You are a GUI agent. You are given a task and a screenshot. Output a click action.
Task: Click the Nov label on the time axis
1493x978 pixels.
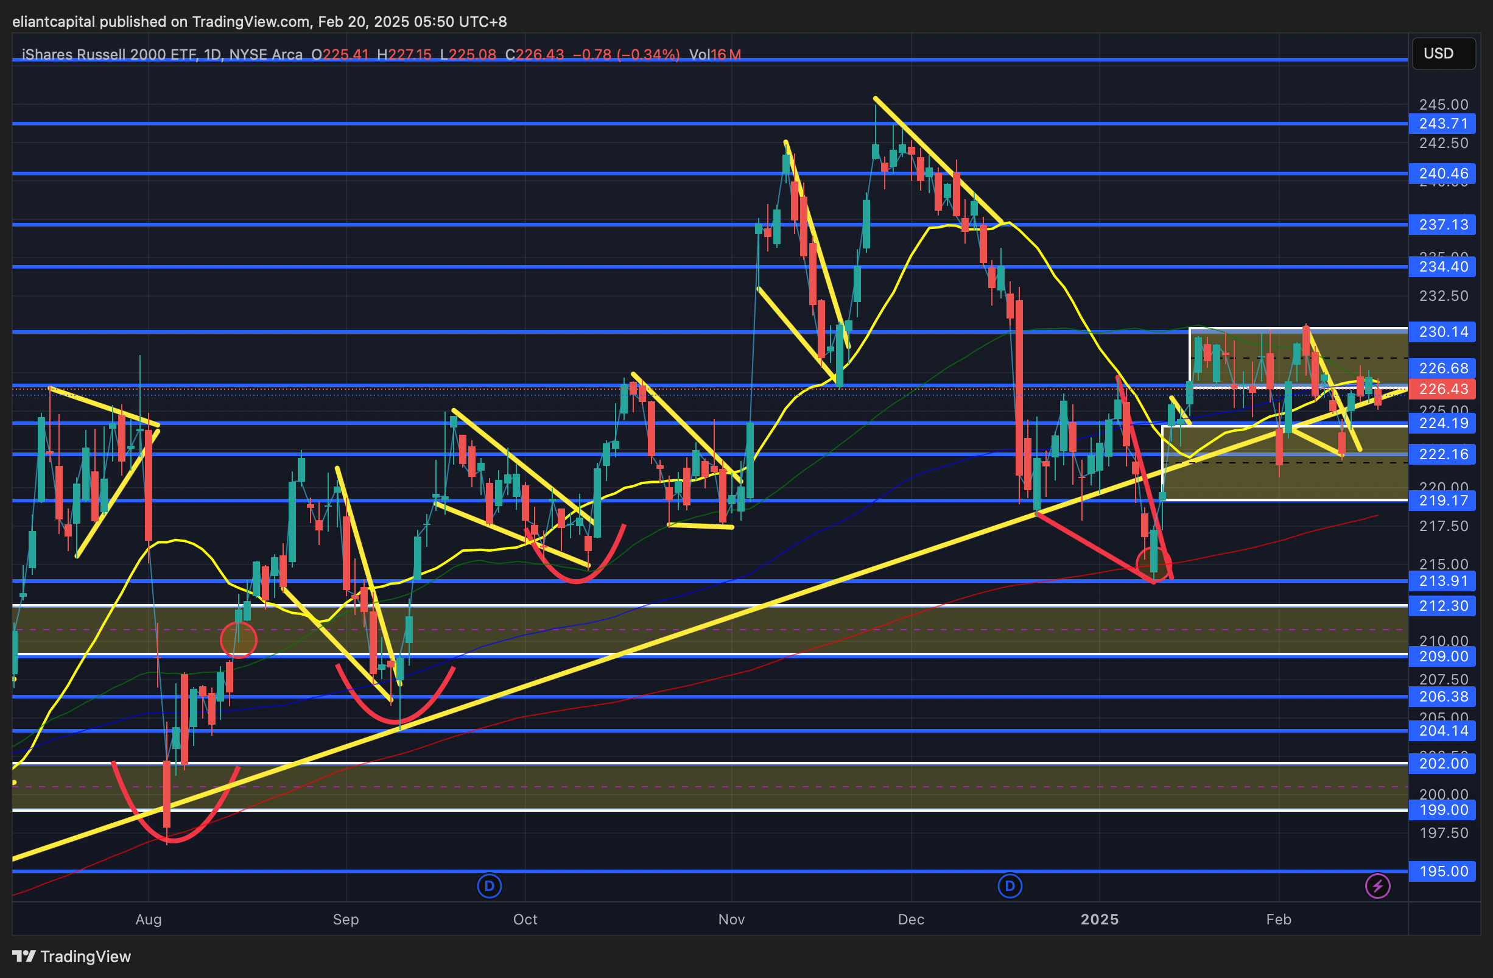coord(731,919)
